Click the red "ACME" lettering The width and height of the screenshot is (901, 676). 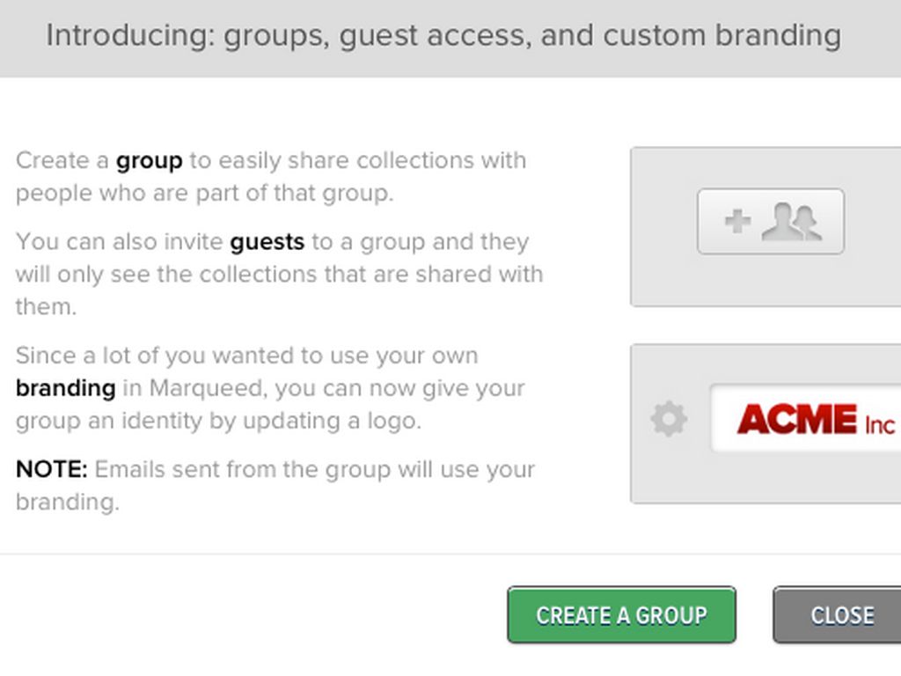[x=797, y=420]
